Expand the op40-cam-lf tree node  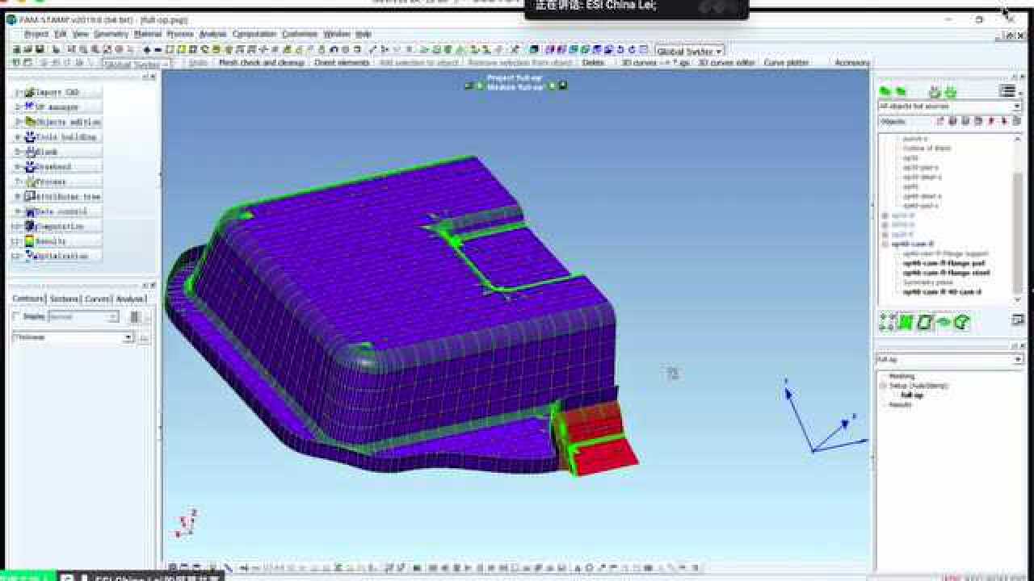pyautogui.click(x=885, y=245)
